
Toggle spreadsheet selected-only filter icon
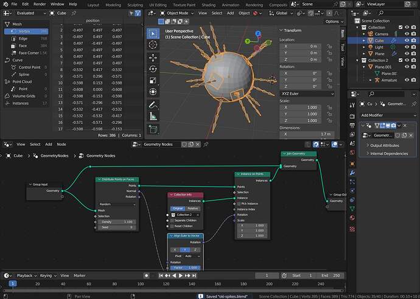point(131,13)
